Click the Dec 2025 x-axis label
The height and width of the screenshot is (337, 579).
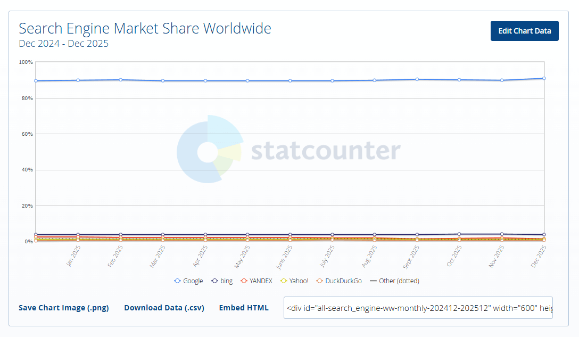[539, 256]
